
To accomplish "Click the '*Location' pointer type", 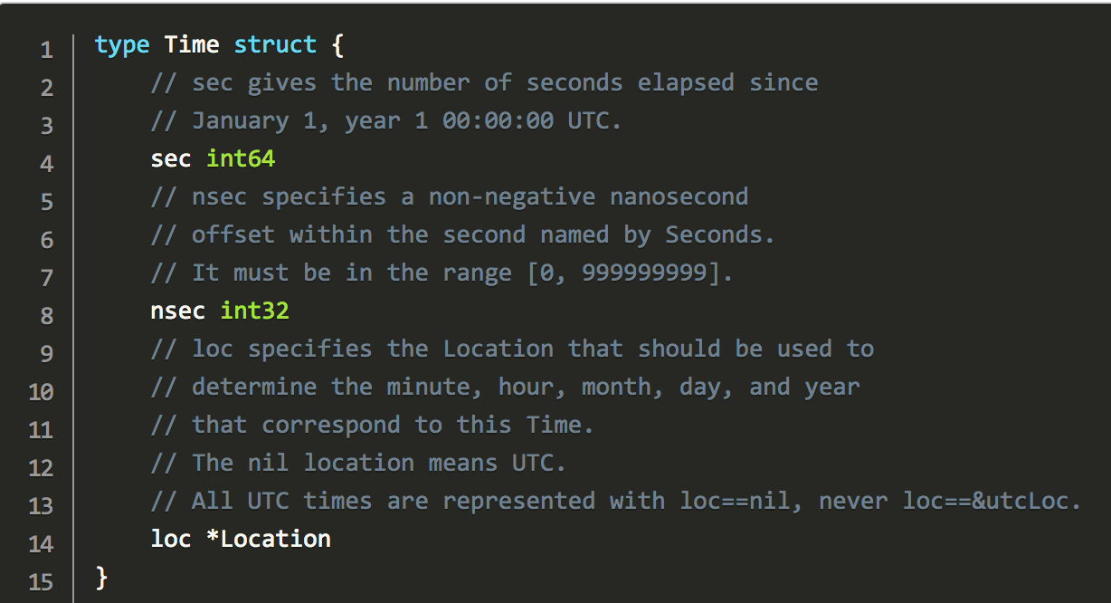I will tap(269, 539).
